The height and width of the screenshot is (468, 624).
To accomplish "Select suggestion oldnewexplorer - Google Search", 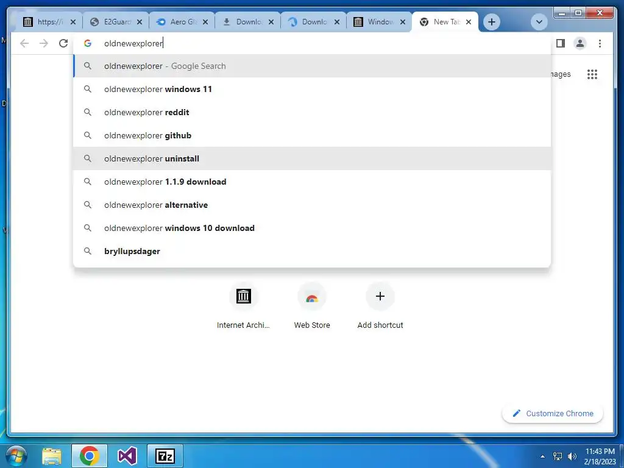I will (x=313, y=66).
